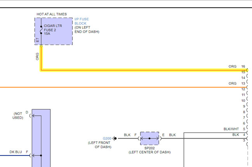The height and width of the screenshot is (167, 252).
Task: Open the I/P FUSE BLOCK link
Action: tap(82, 21)
